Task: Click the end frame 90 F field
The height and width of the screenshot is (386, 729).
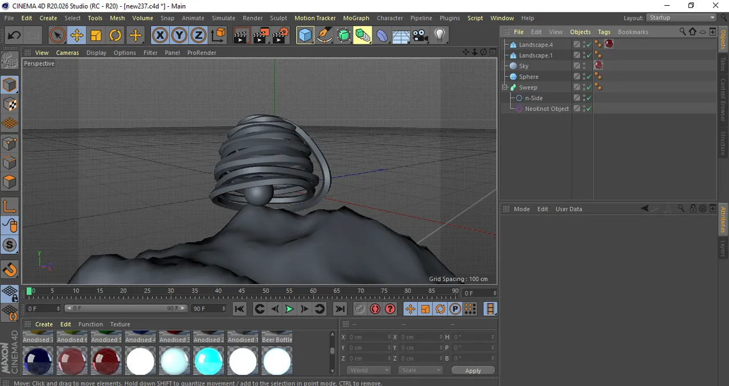Action: point(208,309)
